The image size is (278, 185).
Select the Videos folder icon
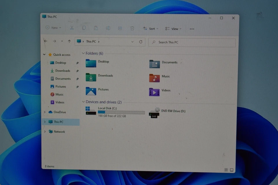click(x=154, y=92)
